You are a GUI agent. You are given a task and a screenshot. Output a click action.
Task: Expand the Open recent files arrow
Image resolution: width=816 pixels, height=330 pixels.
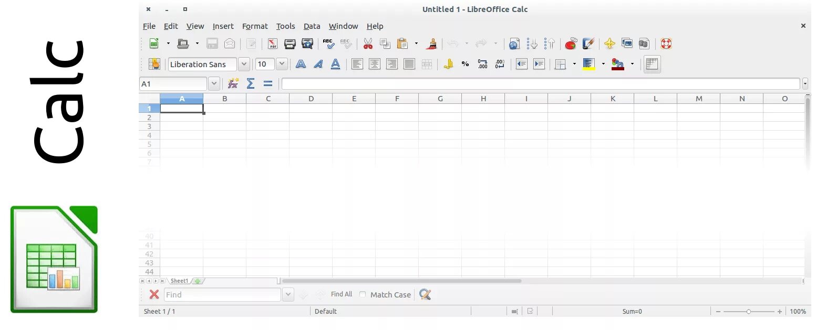[x=197, y=44]
